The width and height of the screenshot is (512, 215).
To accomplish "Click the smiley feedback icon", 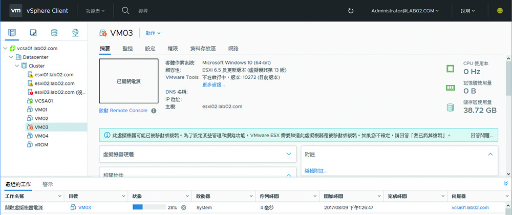I will click(x=500, y=11).
